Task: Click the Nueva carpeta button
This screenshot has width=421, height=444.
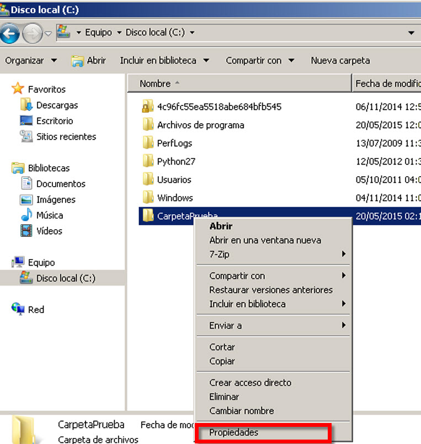Action: [340, 61]
